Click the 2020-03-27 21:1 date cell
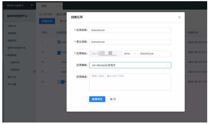The image size is (209, 124). [x=198, y=52]
